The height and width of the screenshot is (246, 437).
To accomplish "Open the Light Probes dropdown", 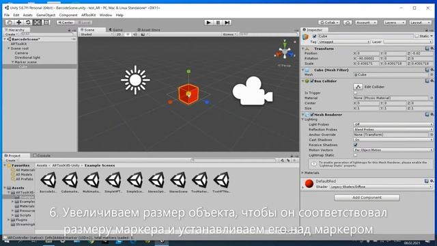I will pos(393,124).
